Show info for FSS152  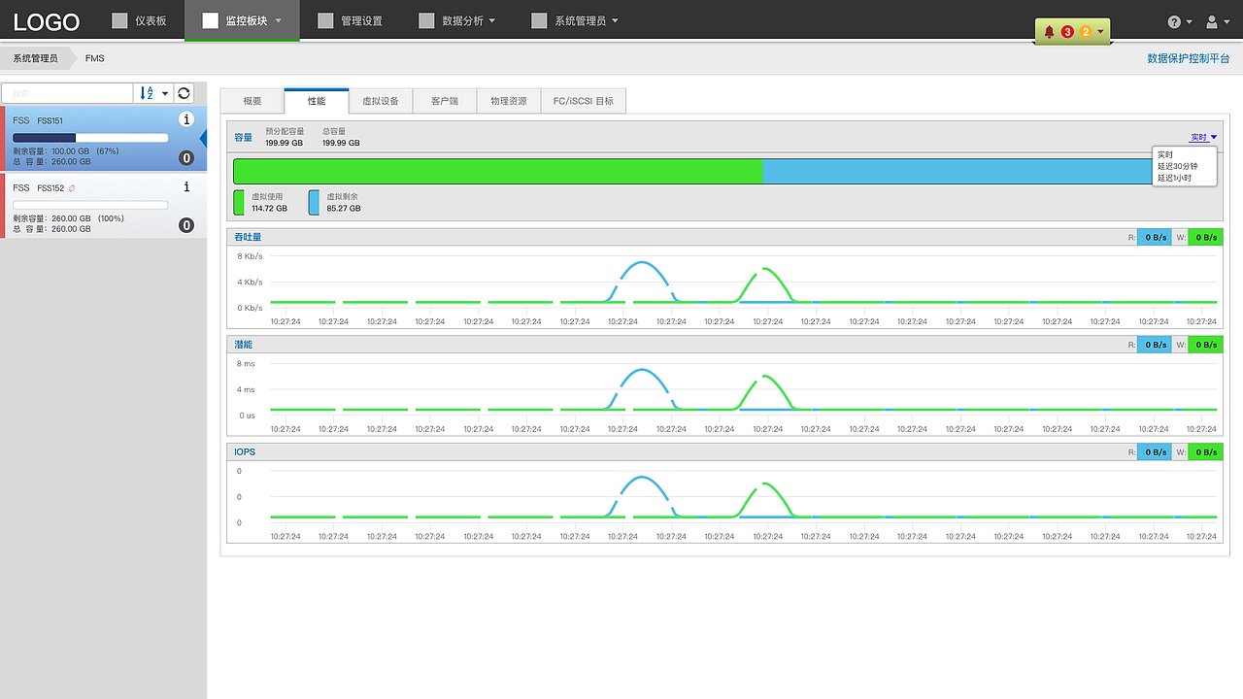pyautogui.click(x=186, y=186)
